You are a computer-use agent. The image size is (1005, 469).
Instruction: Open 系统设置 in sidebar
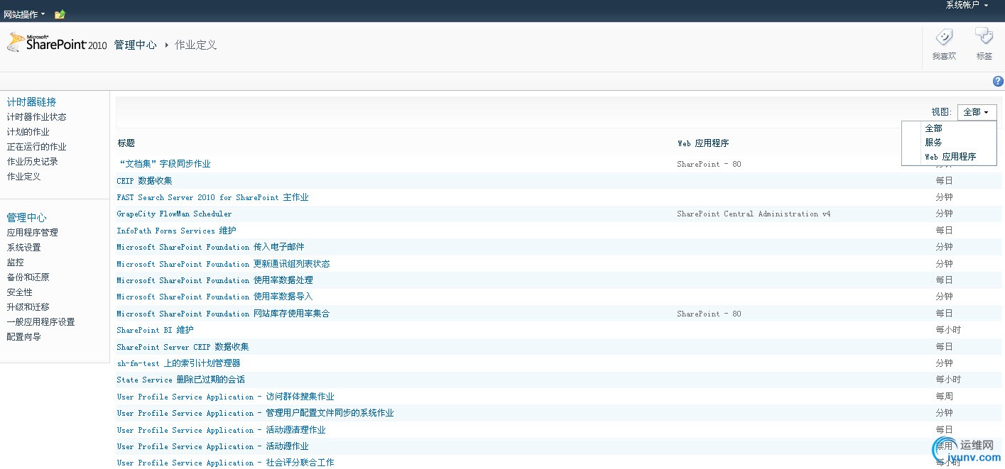23,248
